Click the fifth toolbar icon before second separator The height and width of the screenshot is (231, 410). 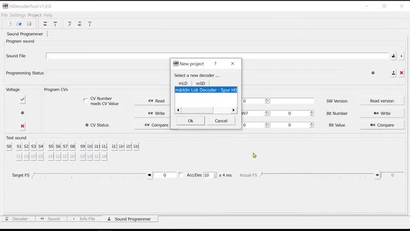[x=55, y=24]
